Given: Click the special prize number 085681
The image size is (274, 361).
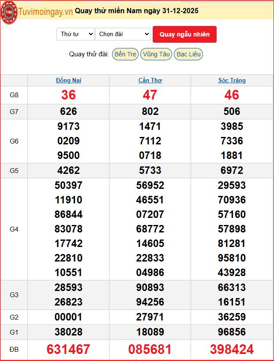Looking at the screenshot, I should [x=150, y=350].
